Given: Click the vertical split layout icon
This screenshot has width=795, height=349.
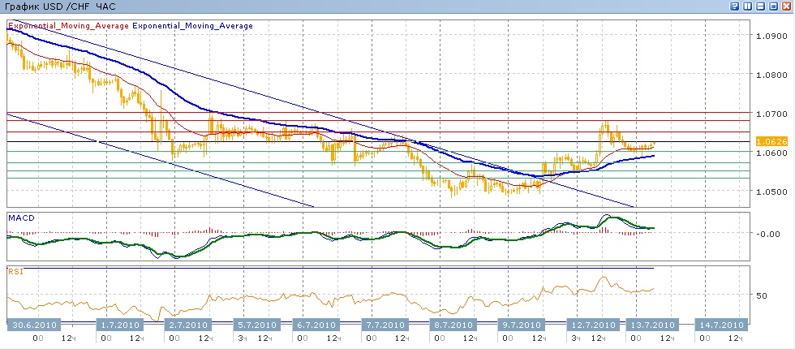Looking at the screenshot, I should click(748, 6).
